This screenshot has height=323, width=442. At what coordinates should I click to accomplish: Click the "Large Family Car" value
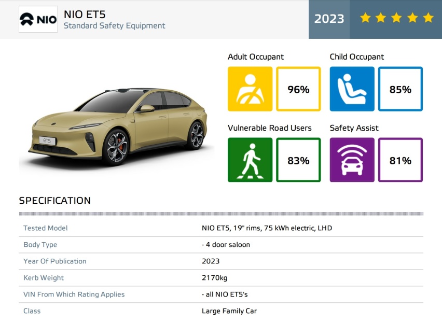[x=229, y=311]
